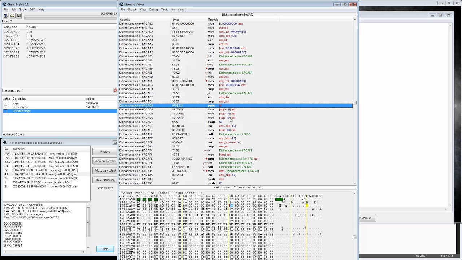Viewport: 462px width, 260px height.
Task: Click the Address column header in found list
Action: 10,27
